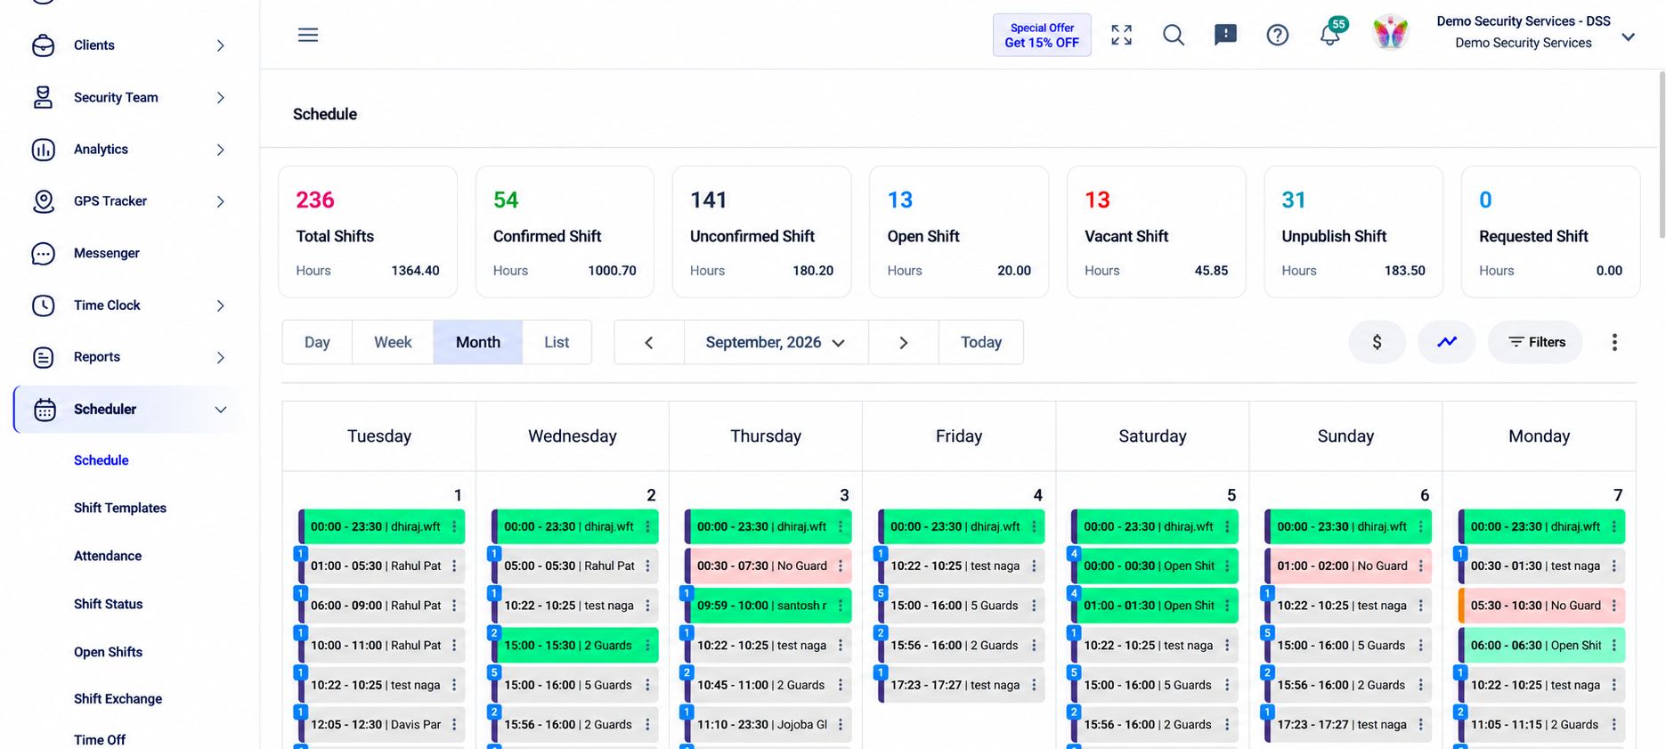Toggle fullscreen with the expand arrows icon

coord(1122,35)
